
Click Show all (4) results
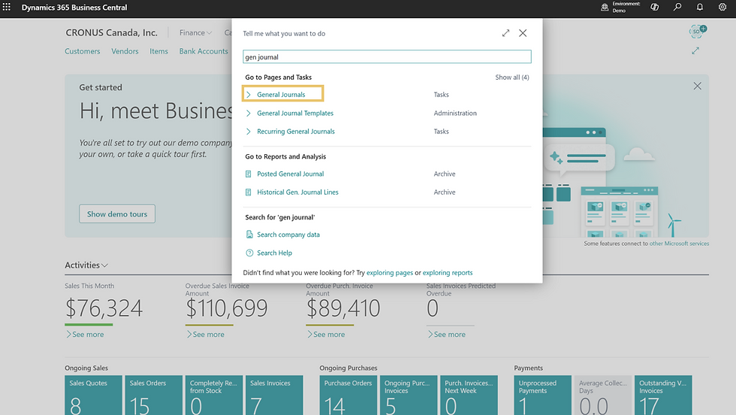(x=511, y=77)
